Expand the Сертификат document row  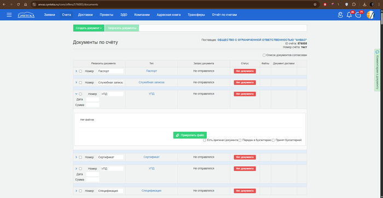tap(76, 157)
